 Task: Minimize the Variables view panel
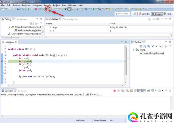166,19
